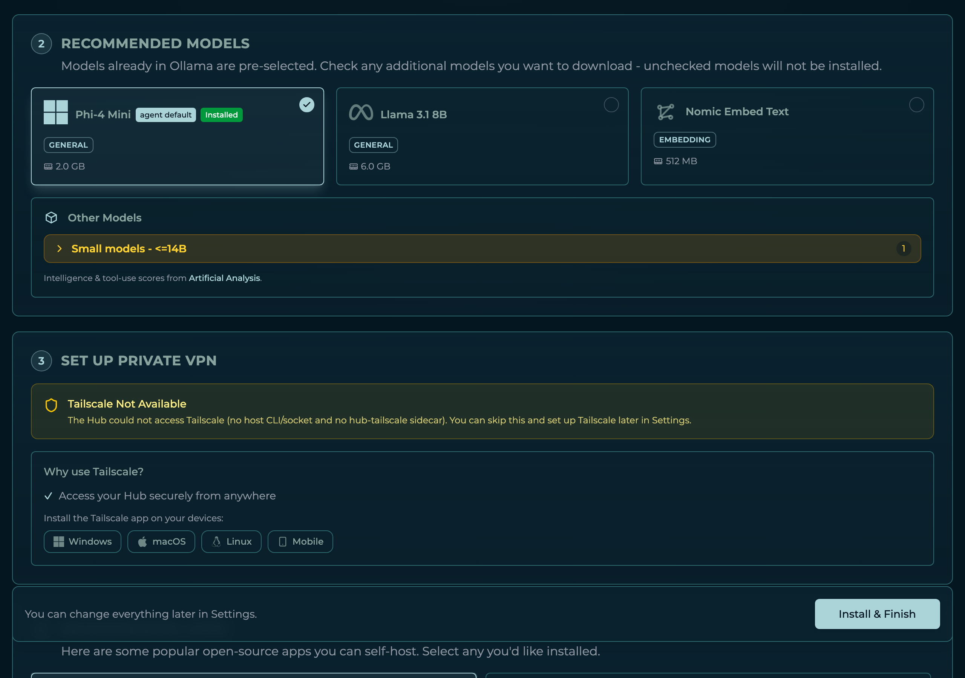Click the checkmark icon before Access your Hub
965x678 pixels.
48,496
